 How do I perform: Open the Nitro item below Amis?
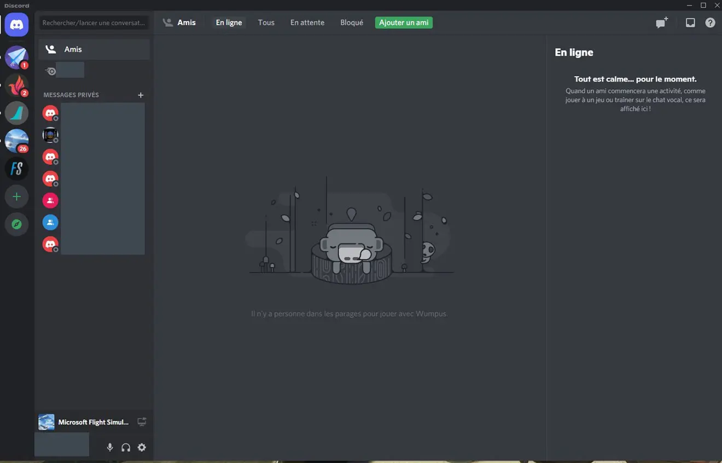click(65, 71)
